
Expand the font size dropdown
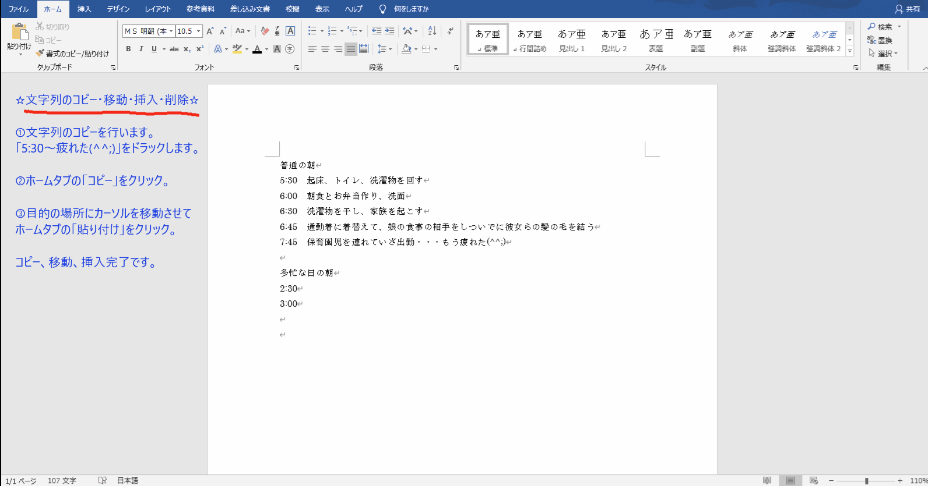(x=199, y=31)
